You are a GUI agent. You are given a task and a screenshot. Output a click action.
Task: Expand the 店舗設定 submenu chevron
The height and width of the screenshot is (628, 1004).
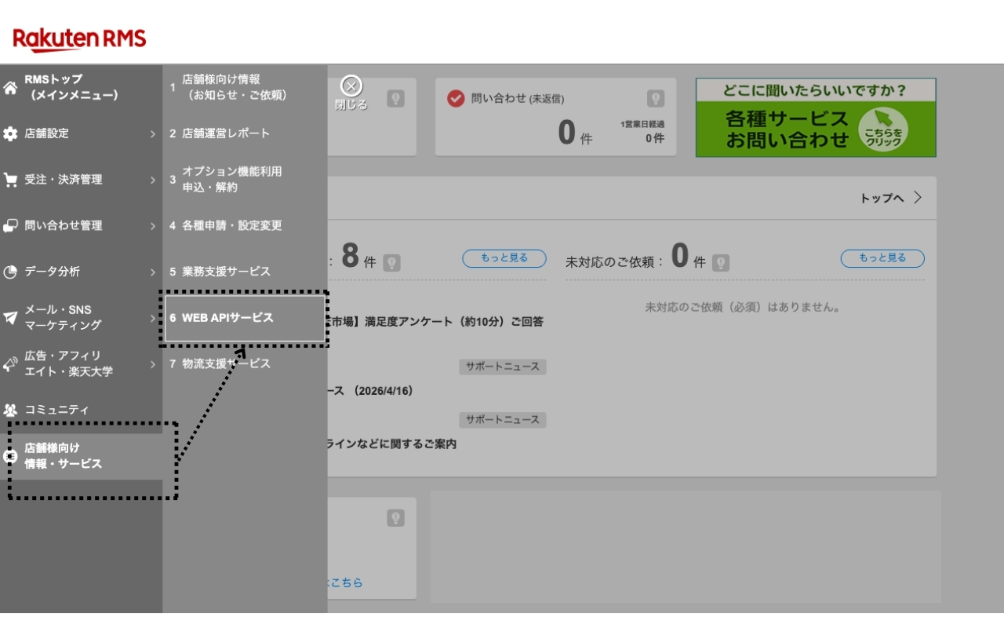(153, 133)
